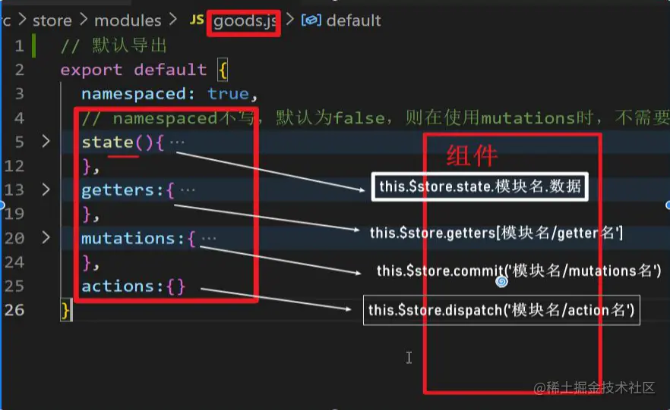The height and width of the screenshot is (410, 670).
Task: Click line number 19 in gutter
Action: tap(14, 214)
